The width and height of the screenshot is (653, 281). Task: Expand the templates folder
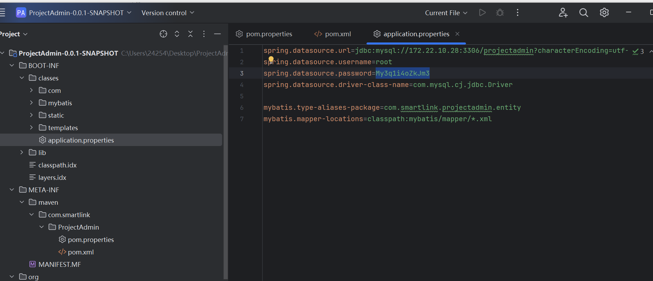coord(32,128)
